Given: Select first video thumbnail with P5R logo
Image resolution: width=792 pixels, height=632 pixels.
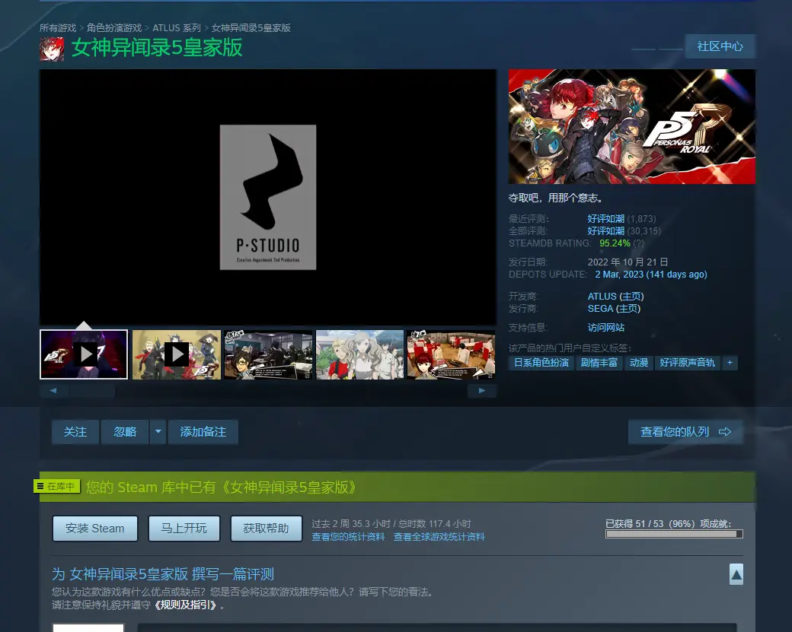Looking at the screenshot, I should pyautogui.click(x=84, y=354).
